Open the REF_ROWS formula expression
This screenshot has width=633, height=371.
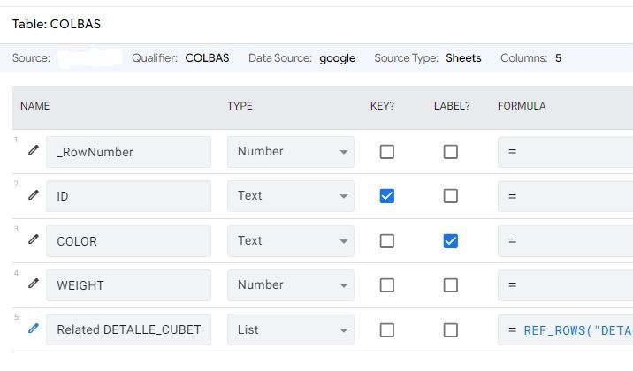565,329
